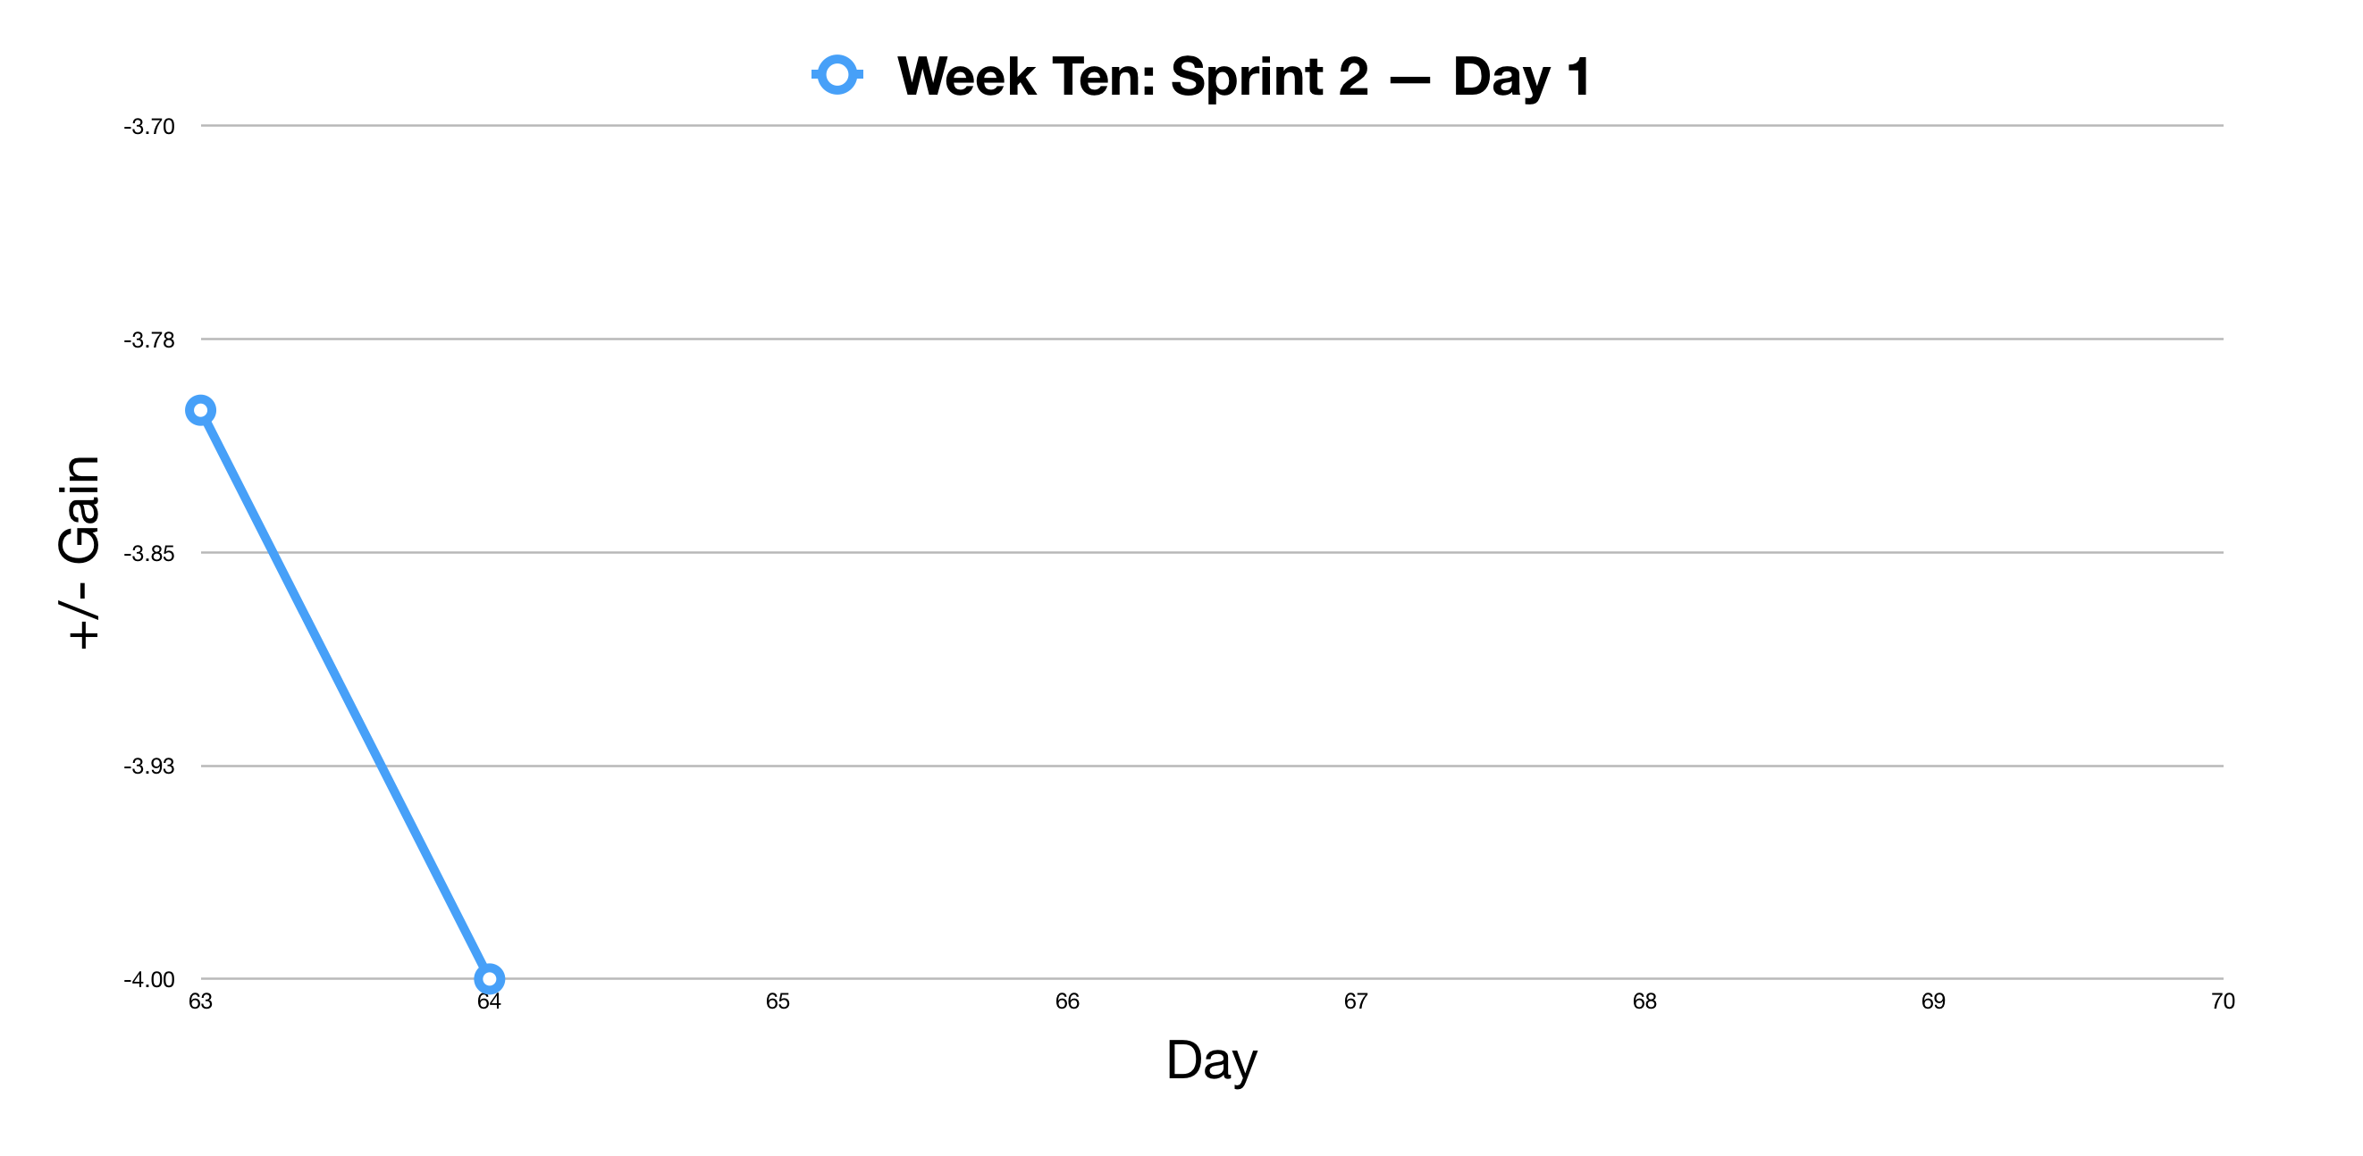This screenshot has height=1156, width=2363.
Task: Click the -4.00 y-axis label
Action: tap(148, 980)
